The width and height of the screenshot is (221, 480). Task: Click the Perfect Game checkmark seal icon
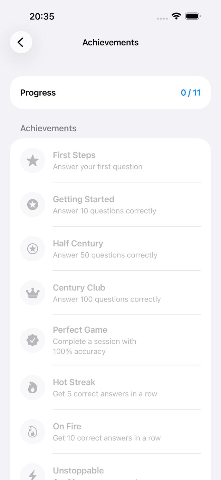(33, 340)
